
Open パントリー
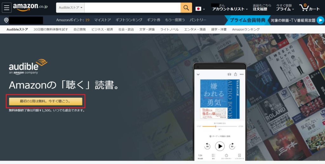tap(198, 20)
